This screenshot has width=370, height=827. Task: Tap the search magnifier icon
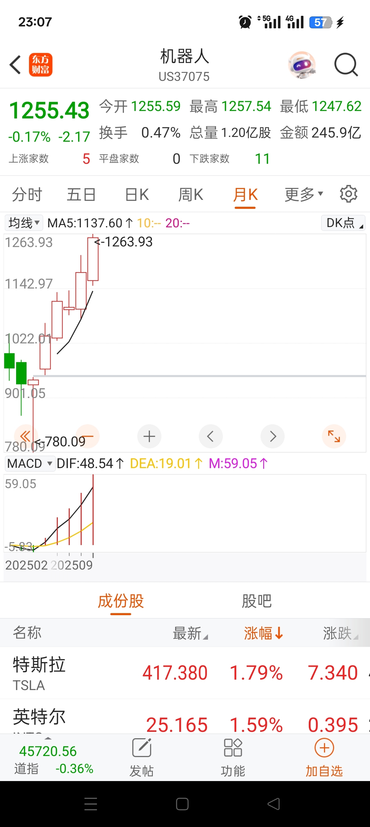coord(346,65)
